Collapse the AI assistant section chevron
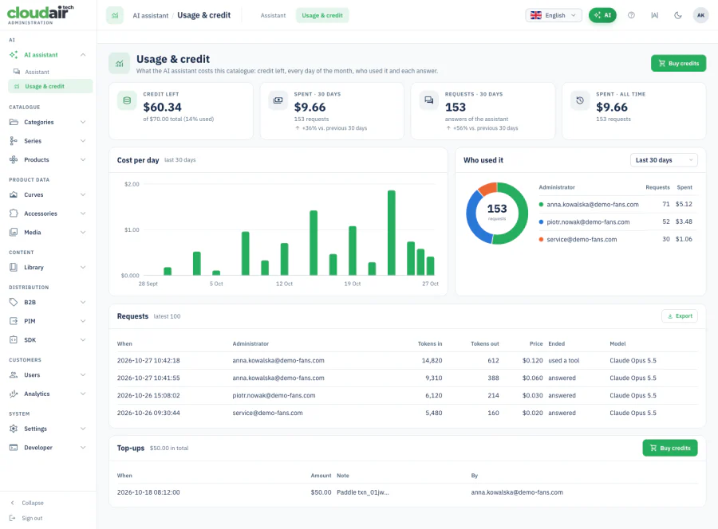718x529 pixels. (x=83, y=55)
